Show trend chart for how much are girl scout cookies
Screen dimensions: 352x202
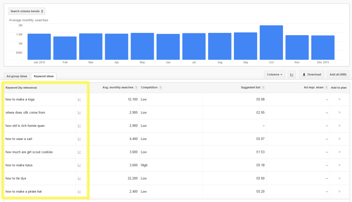point(80,152)
